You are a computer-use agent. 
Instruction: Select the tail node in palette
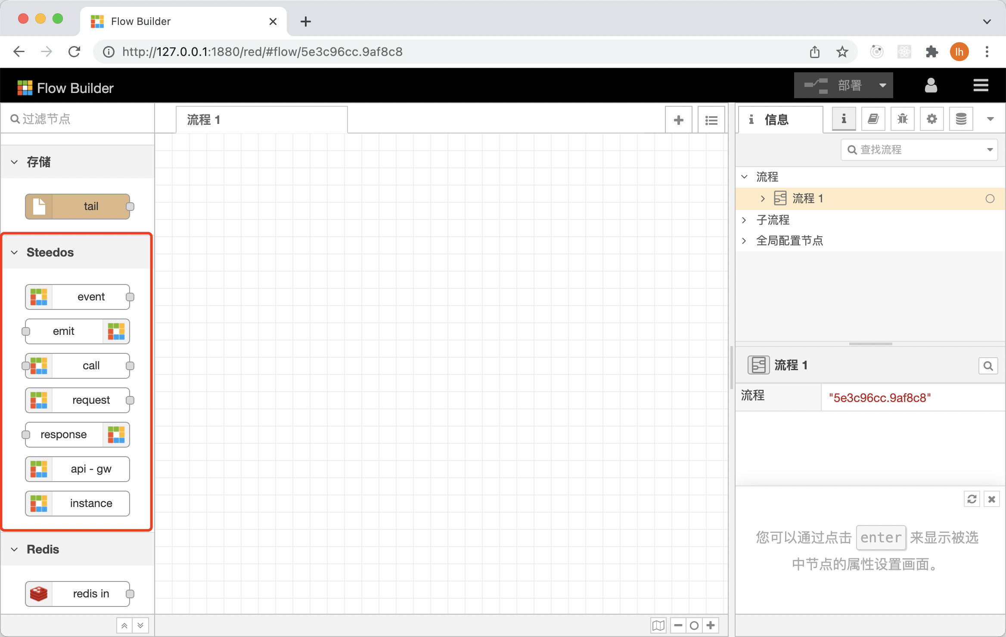point(78,207)
